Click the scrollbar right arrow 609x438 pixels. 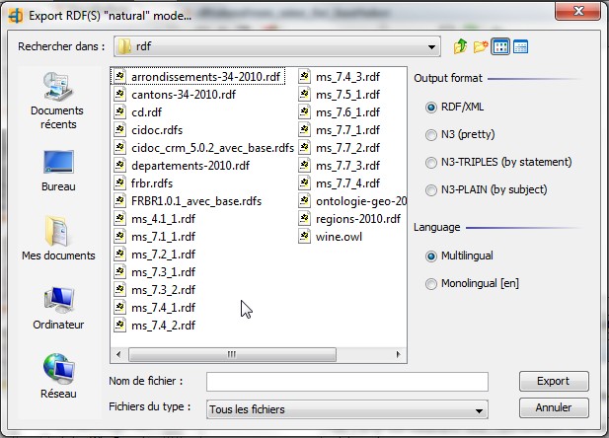pos(398,354)
